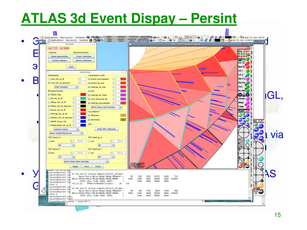Apply the Selection settings
This screenshot has height=230, width=307.
pyautogui.click(x=75, y=167)
